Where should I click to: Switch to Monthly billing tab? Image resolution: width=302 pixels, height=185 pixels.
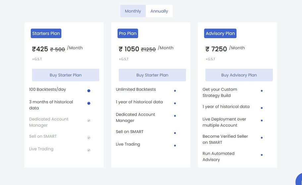[133, 11]
